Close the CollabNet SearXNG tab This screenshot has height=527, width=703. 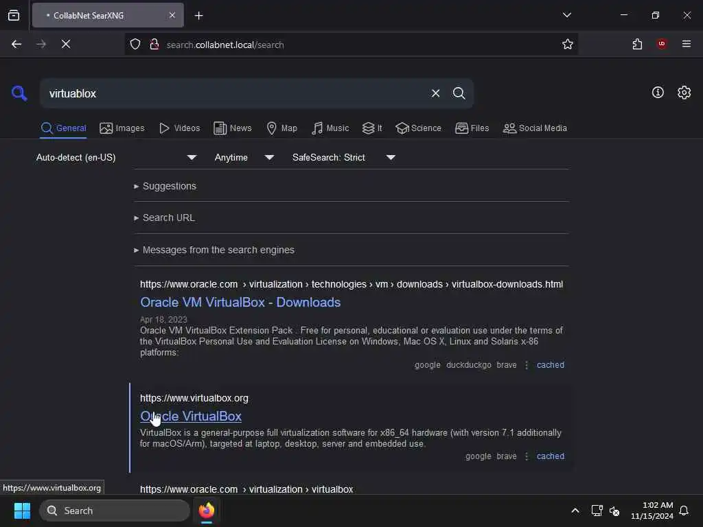pyautogui.click(x=172, y=15)
